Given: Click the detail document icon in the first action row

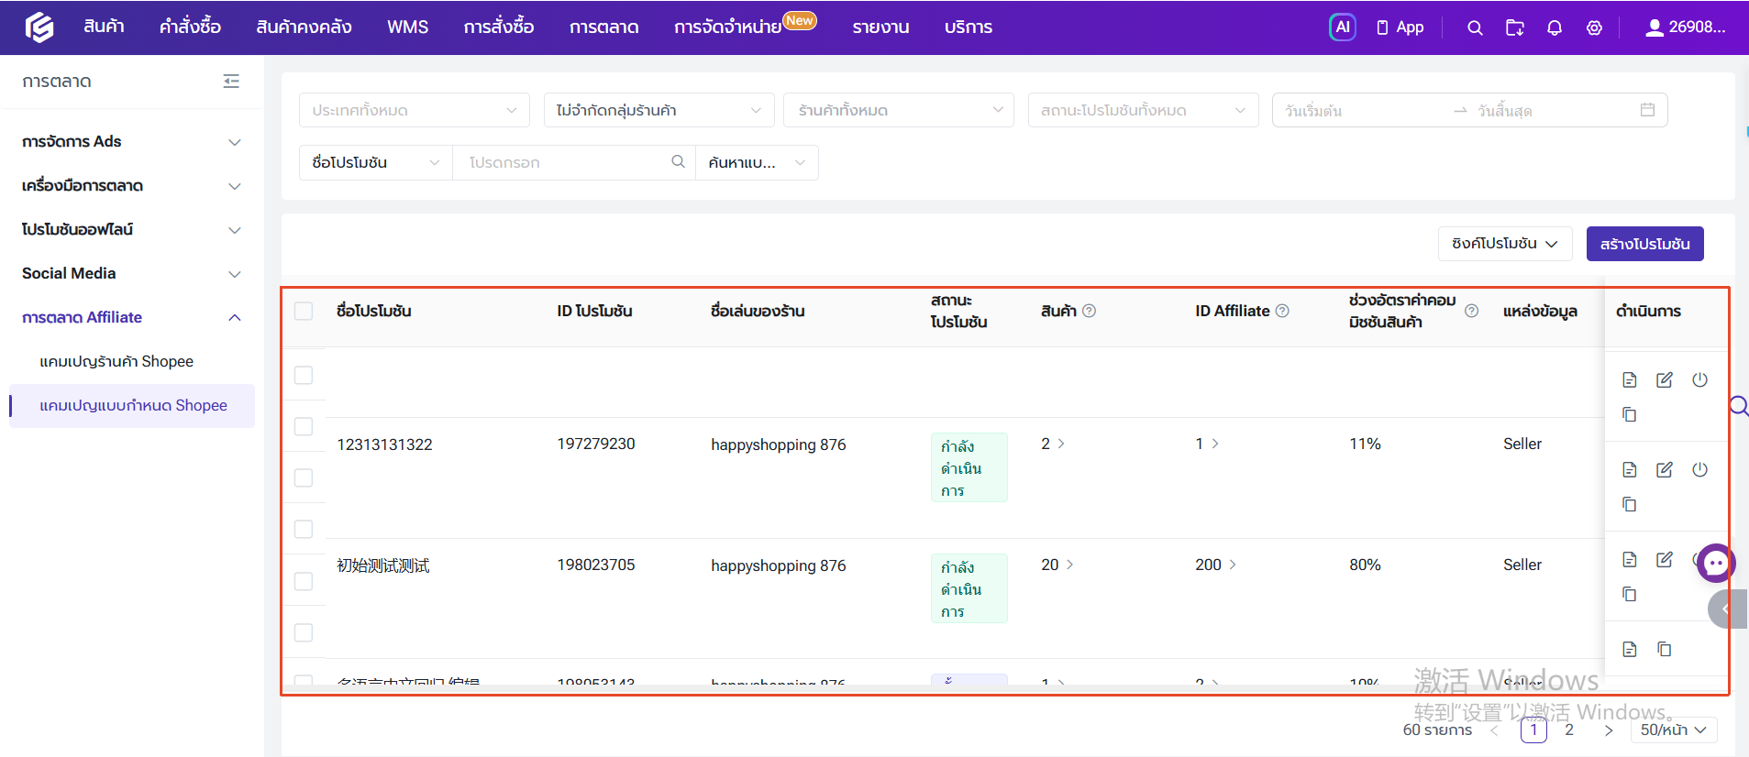Looking at the screenshot, I should 1630,380.
